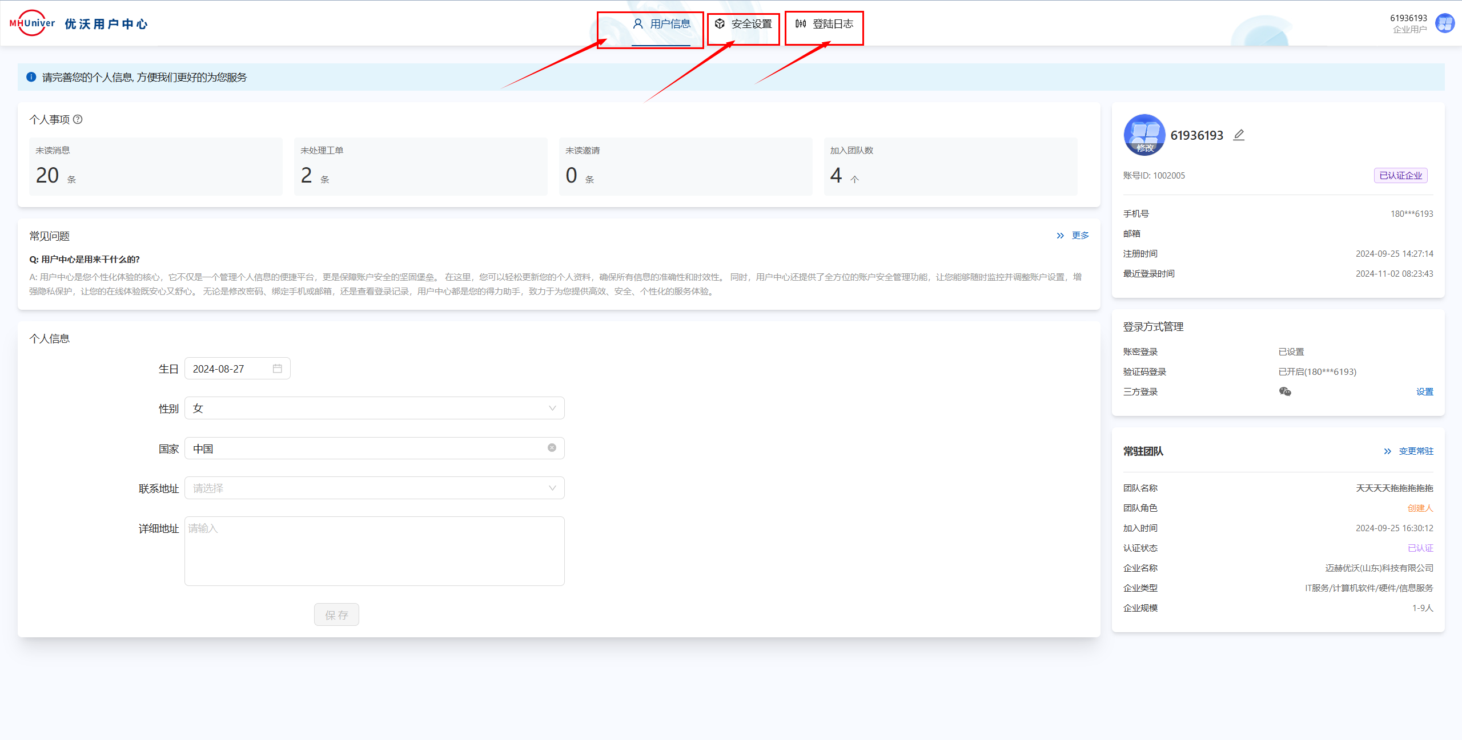Expand the 性别 dropdown
The width and height of the screenshot is (1462, 740).
[374, 408]
